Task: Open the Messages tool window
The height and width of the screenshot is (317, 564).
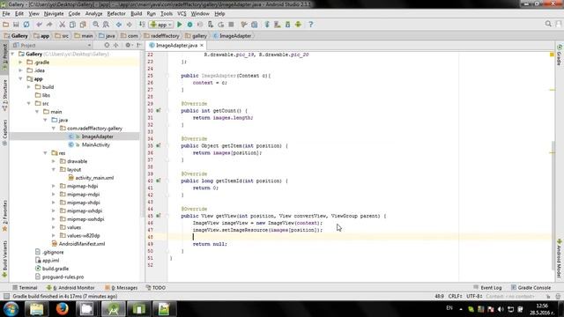Action: tap(121, 288)
